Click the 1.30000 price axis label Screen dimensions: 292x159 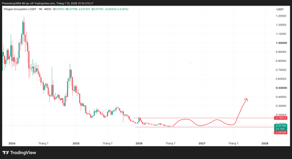[x=281, y=16]
